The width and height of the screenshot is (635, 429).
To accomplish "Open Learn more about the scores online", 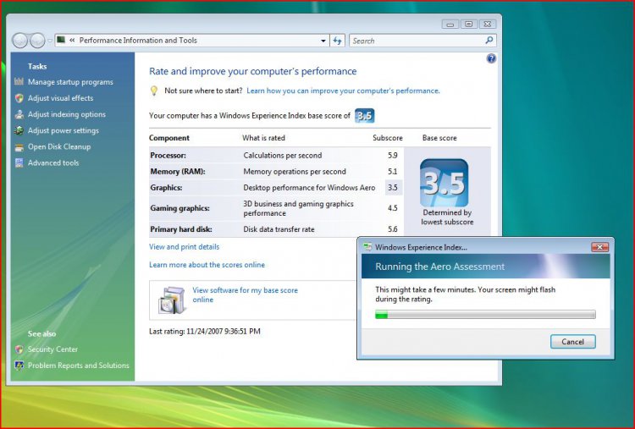I will click(207, 265).
